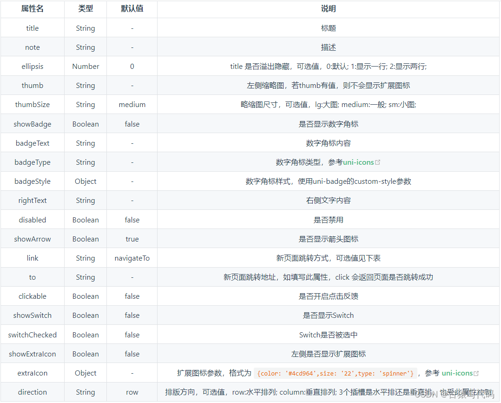The image size is (501, 403).
Task: Select the medium default value for thumbSize
Action: [132, 104]
